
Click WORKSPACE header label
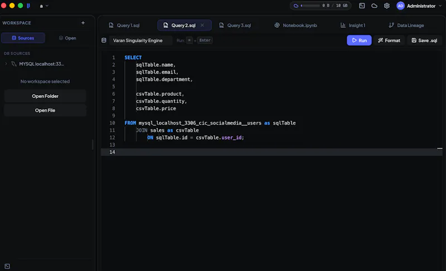17,23
